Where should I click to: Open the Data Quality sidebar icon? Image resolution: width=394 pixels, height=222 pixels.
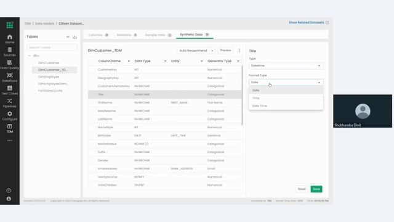[x=10, y=63]
